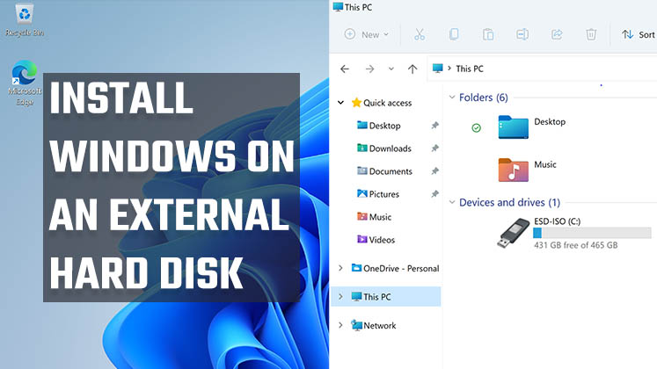Go up one level with up arrow
This screenshot has width=657, height=369.
pos(412,69)
